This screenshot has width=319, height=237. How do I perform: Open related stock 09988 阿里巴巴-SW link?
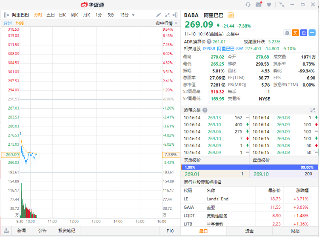tap(230, 49)
